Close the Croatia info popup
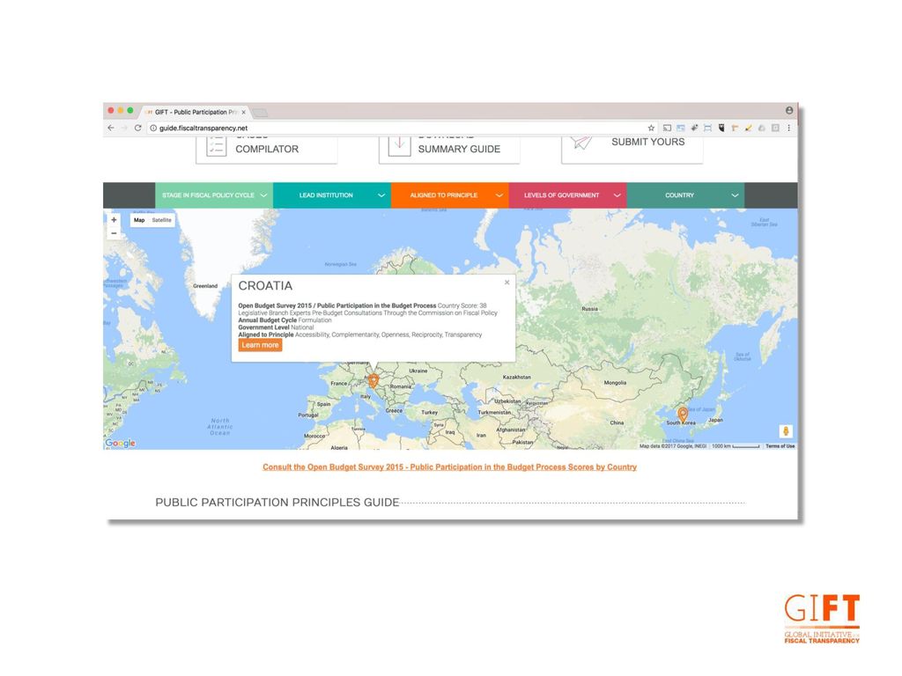The height and width of the screenshot is (676, 902). (x=506, y=283)
